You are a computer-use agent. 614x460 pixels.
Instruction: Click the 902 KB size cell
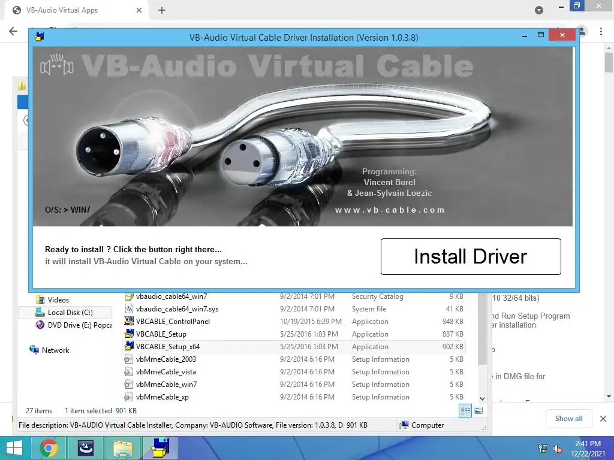453,347
